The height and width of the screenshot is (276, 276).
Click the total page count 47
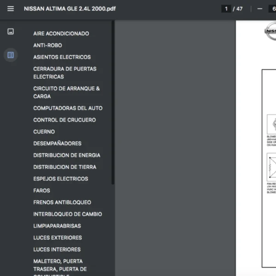point(239,9)
